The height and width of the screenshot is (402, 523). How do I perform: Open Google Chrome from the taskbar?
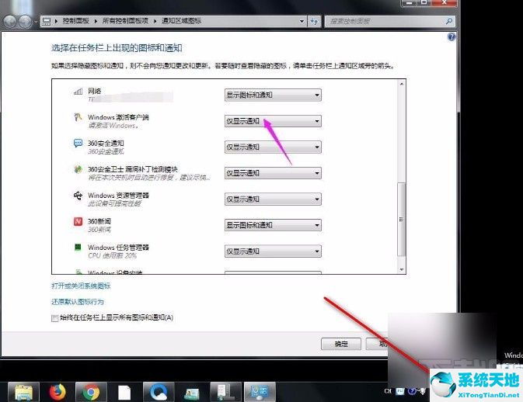[x=91, y=391]
